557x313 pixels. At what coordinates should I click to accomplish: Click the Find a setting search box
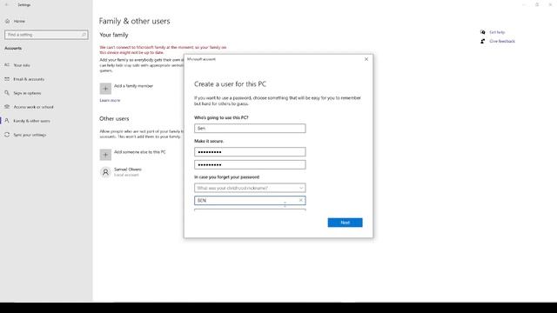[46, 35]
